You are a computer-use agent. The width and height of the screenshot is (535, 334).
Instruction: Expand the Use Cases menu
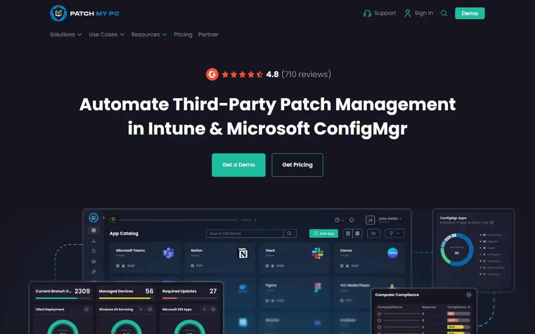click(107, 34)
